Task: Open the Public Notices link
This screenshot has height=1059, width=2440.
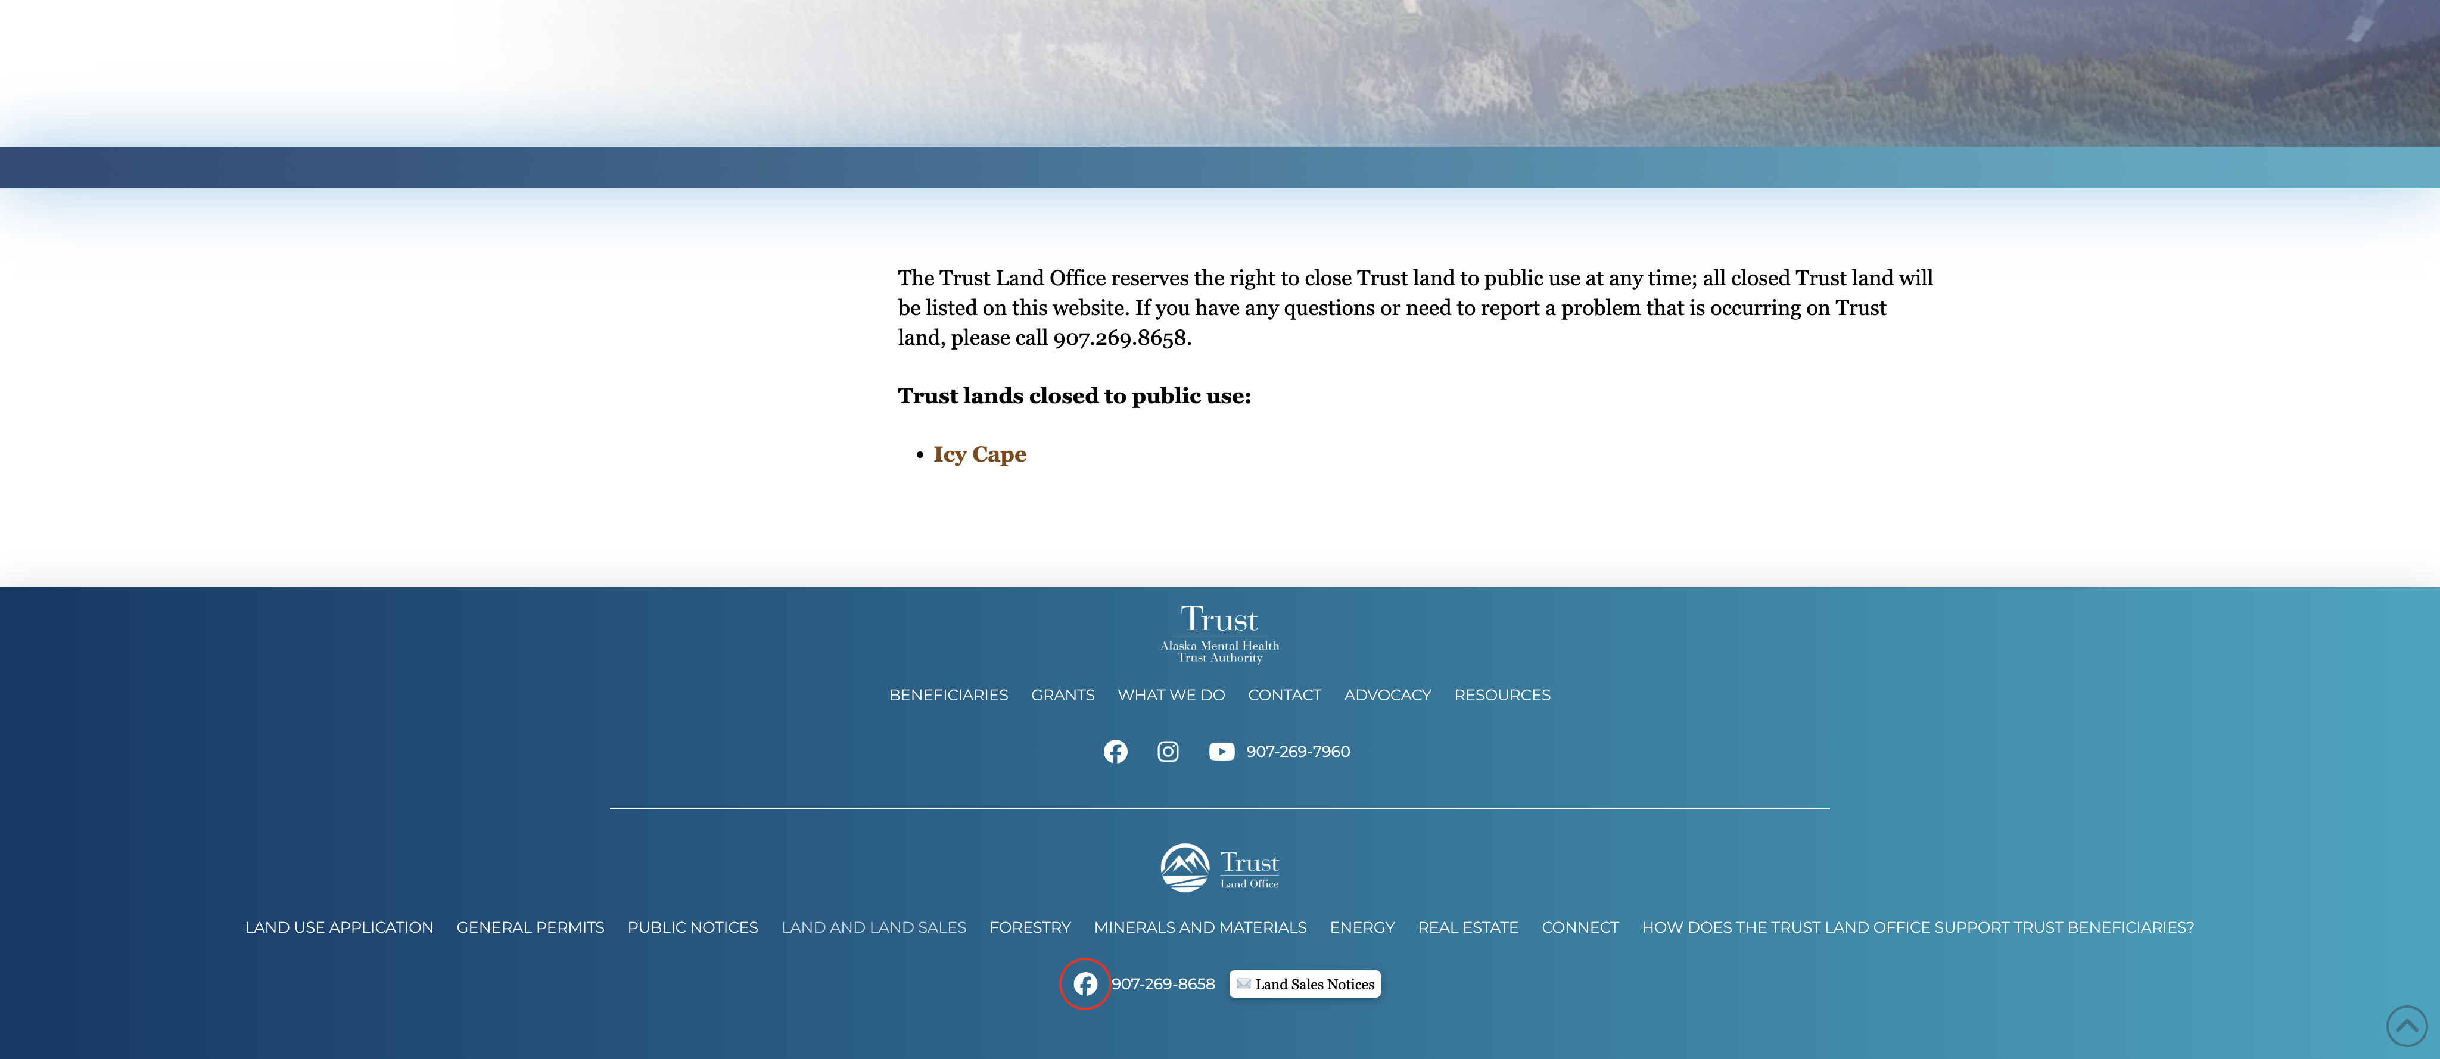Action: [x=692, y=927]
